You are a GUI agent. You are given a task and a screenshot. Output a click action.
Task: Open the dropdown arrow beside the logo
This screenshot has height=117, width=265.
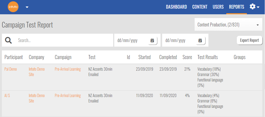pyautogui.click(x=27, y=7)
